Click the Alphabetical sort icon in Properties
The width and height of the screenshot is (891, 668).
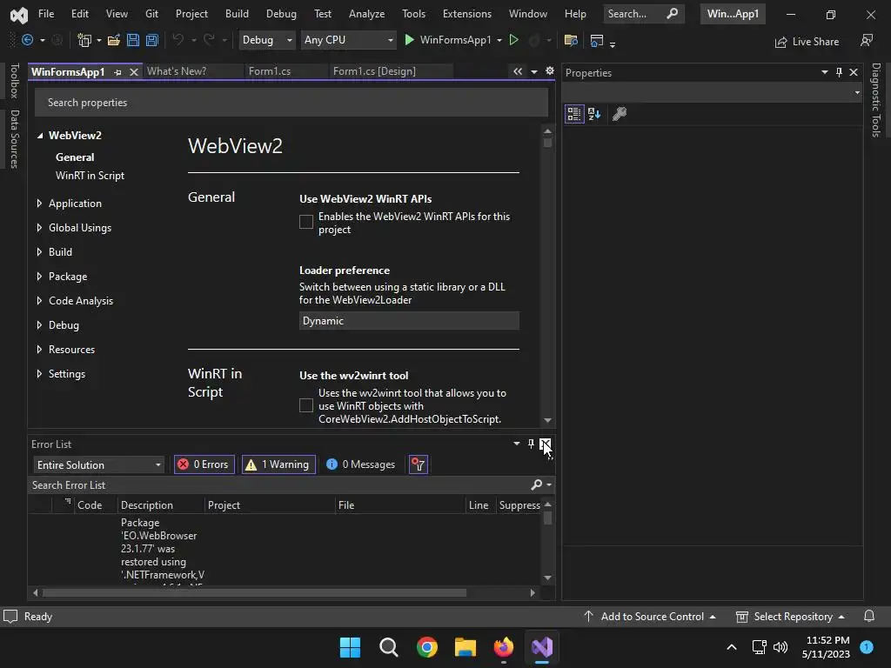[594, 114]
